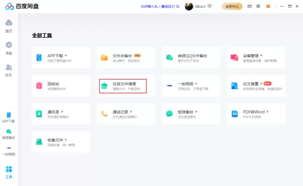Click the orange gift icon in title bar
This screenshot has width=303, height=186.
268,7
